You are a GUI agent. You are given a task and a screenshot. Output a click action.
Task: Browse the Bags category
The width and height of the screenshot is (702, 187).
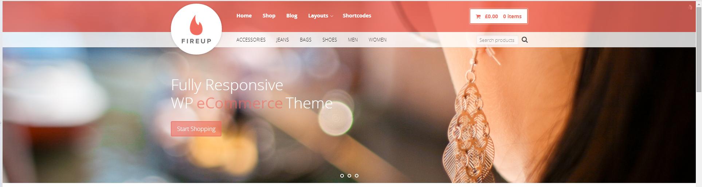306,40
